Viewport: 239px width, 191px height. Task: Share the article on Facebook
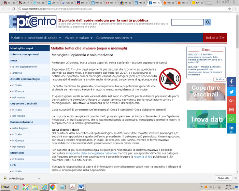point(231,82)
